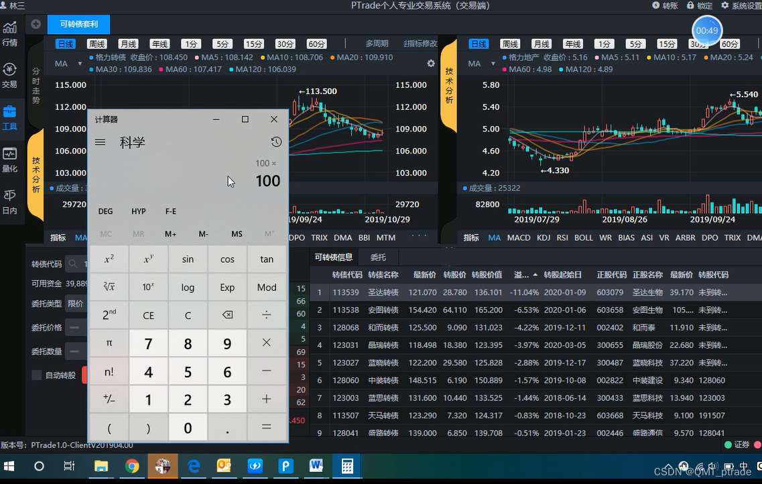Expand MA indicator dropdown on left chart
762x484 pixels.
pos(80,64)
